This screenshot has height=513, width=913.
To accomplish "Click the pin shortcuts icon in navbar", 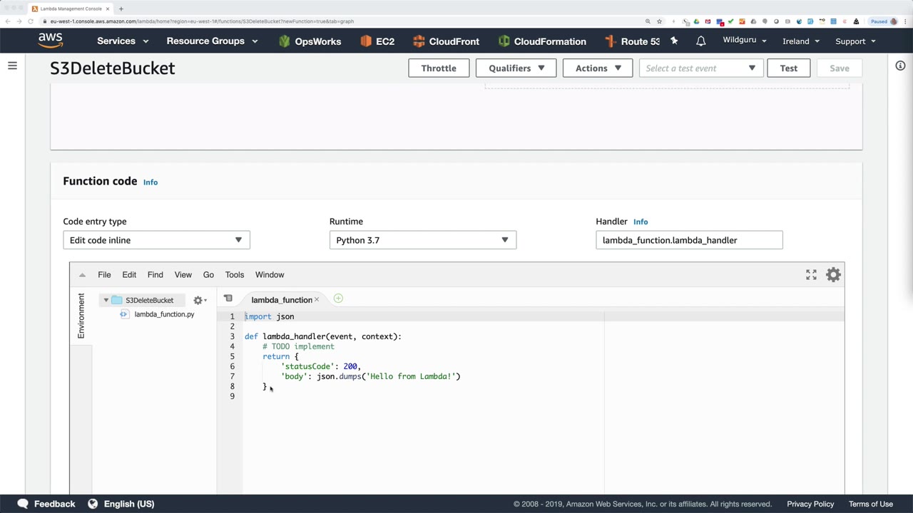I will (674, 41).
